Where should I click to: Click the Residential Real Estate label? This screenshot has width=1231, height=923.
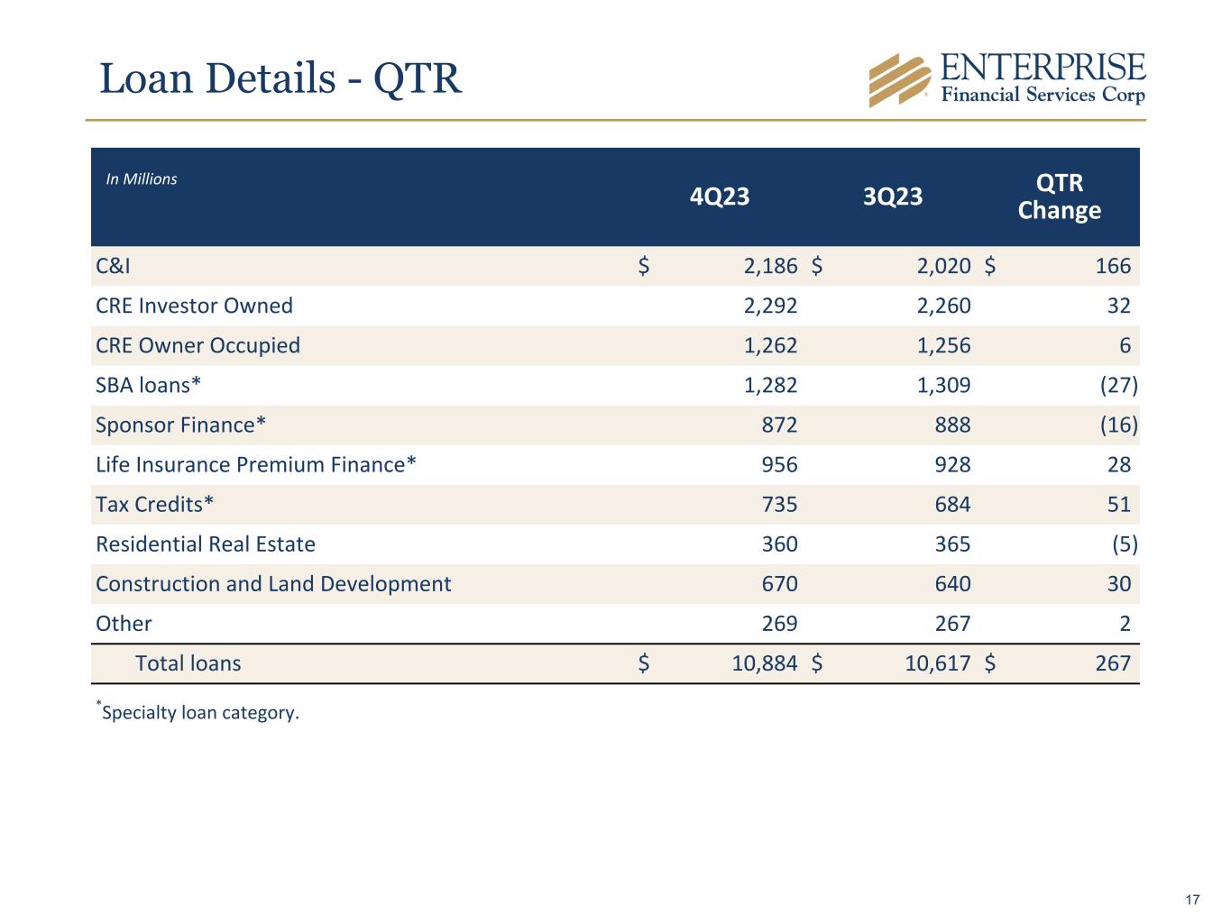click(x=206, y=544)
